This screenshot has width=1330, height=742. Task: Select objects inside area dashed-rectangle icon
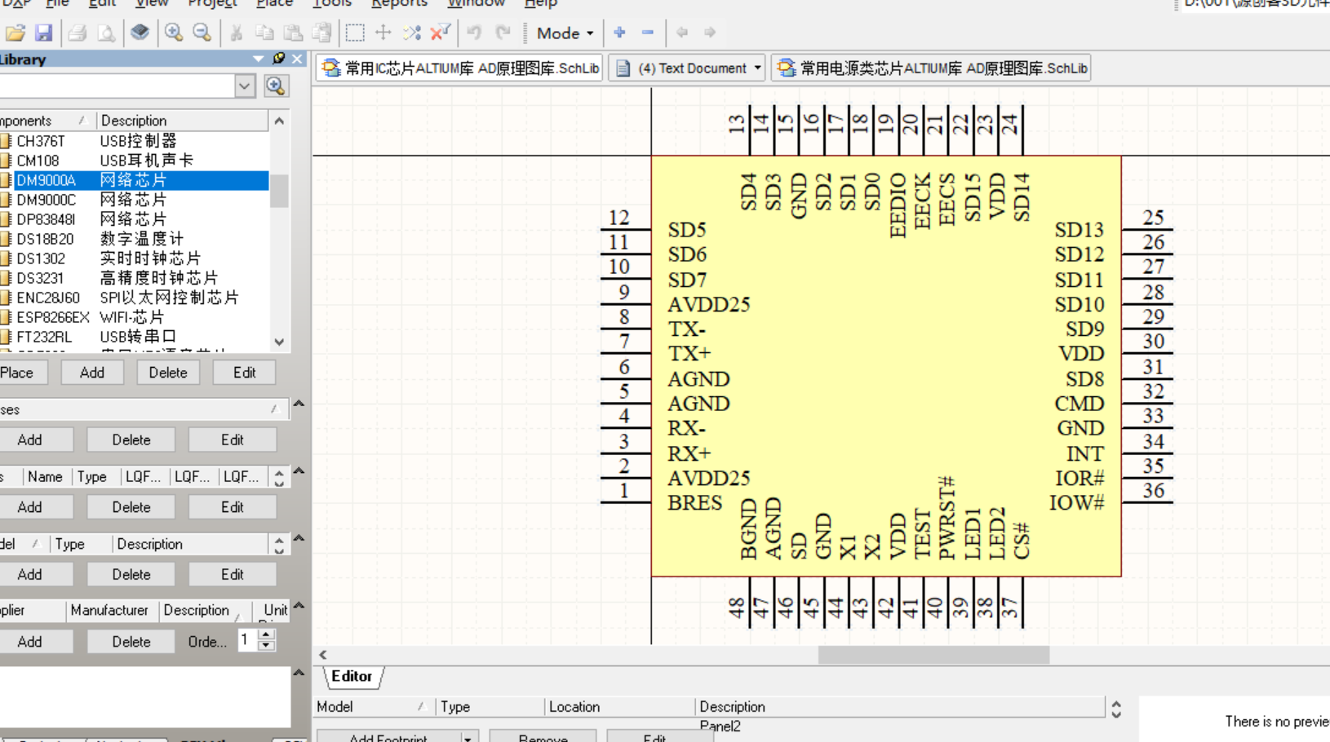point(355,33)
